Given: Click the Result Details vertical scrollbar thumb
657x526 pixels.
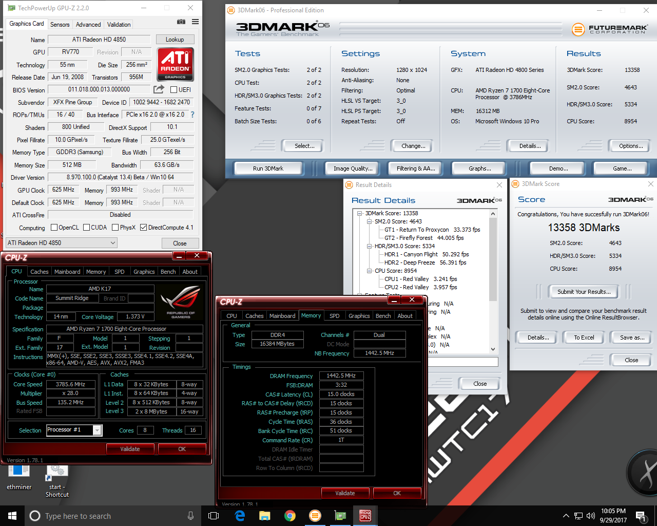Looking at the screenshot, I should coord(493,259).
